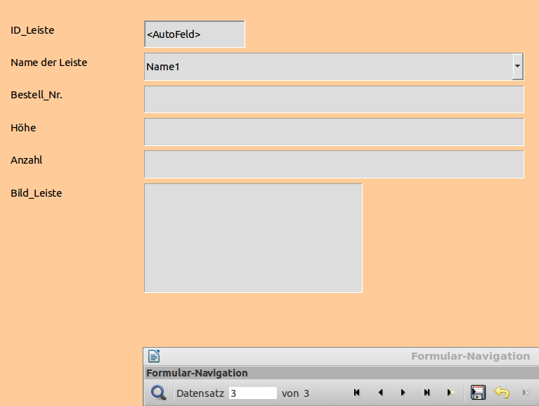Focus the Höhe input field
This screenshot has height=406, width=539.
pyautogui.click(x=334, y=132)
